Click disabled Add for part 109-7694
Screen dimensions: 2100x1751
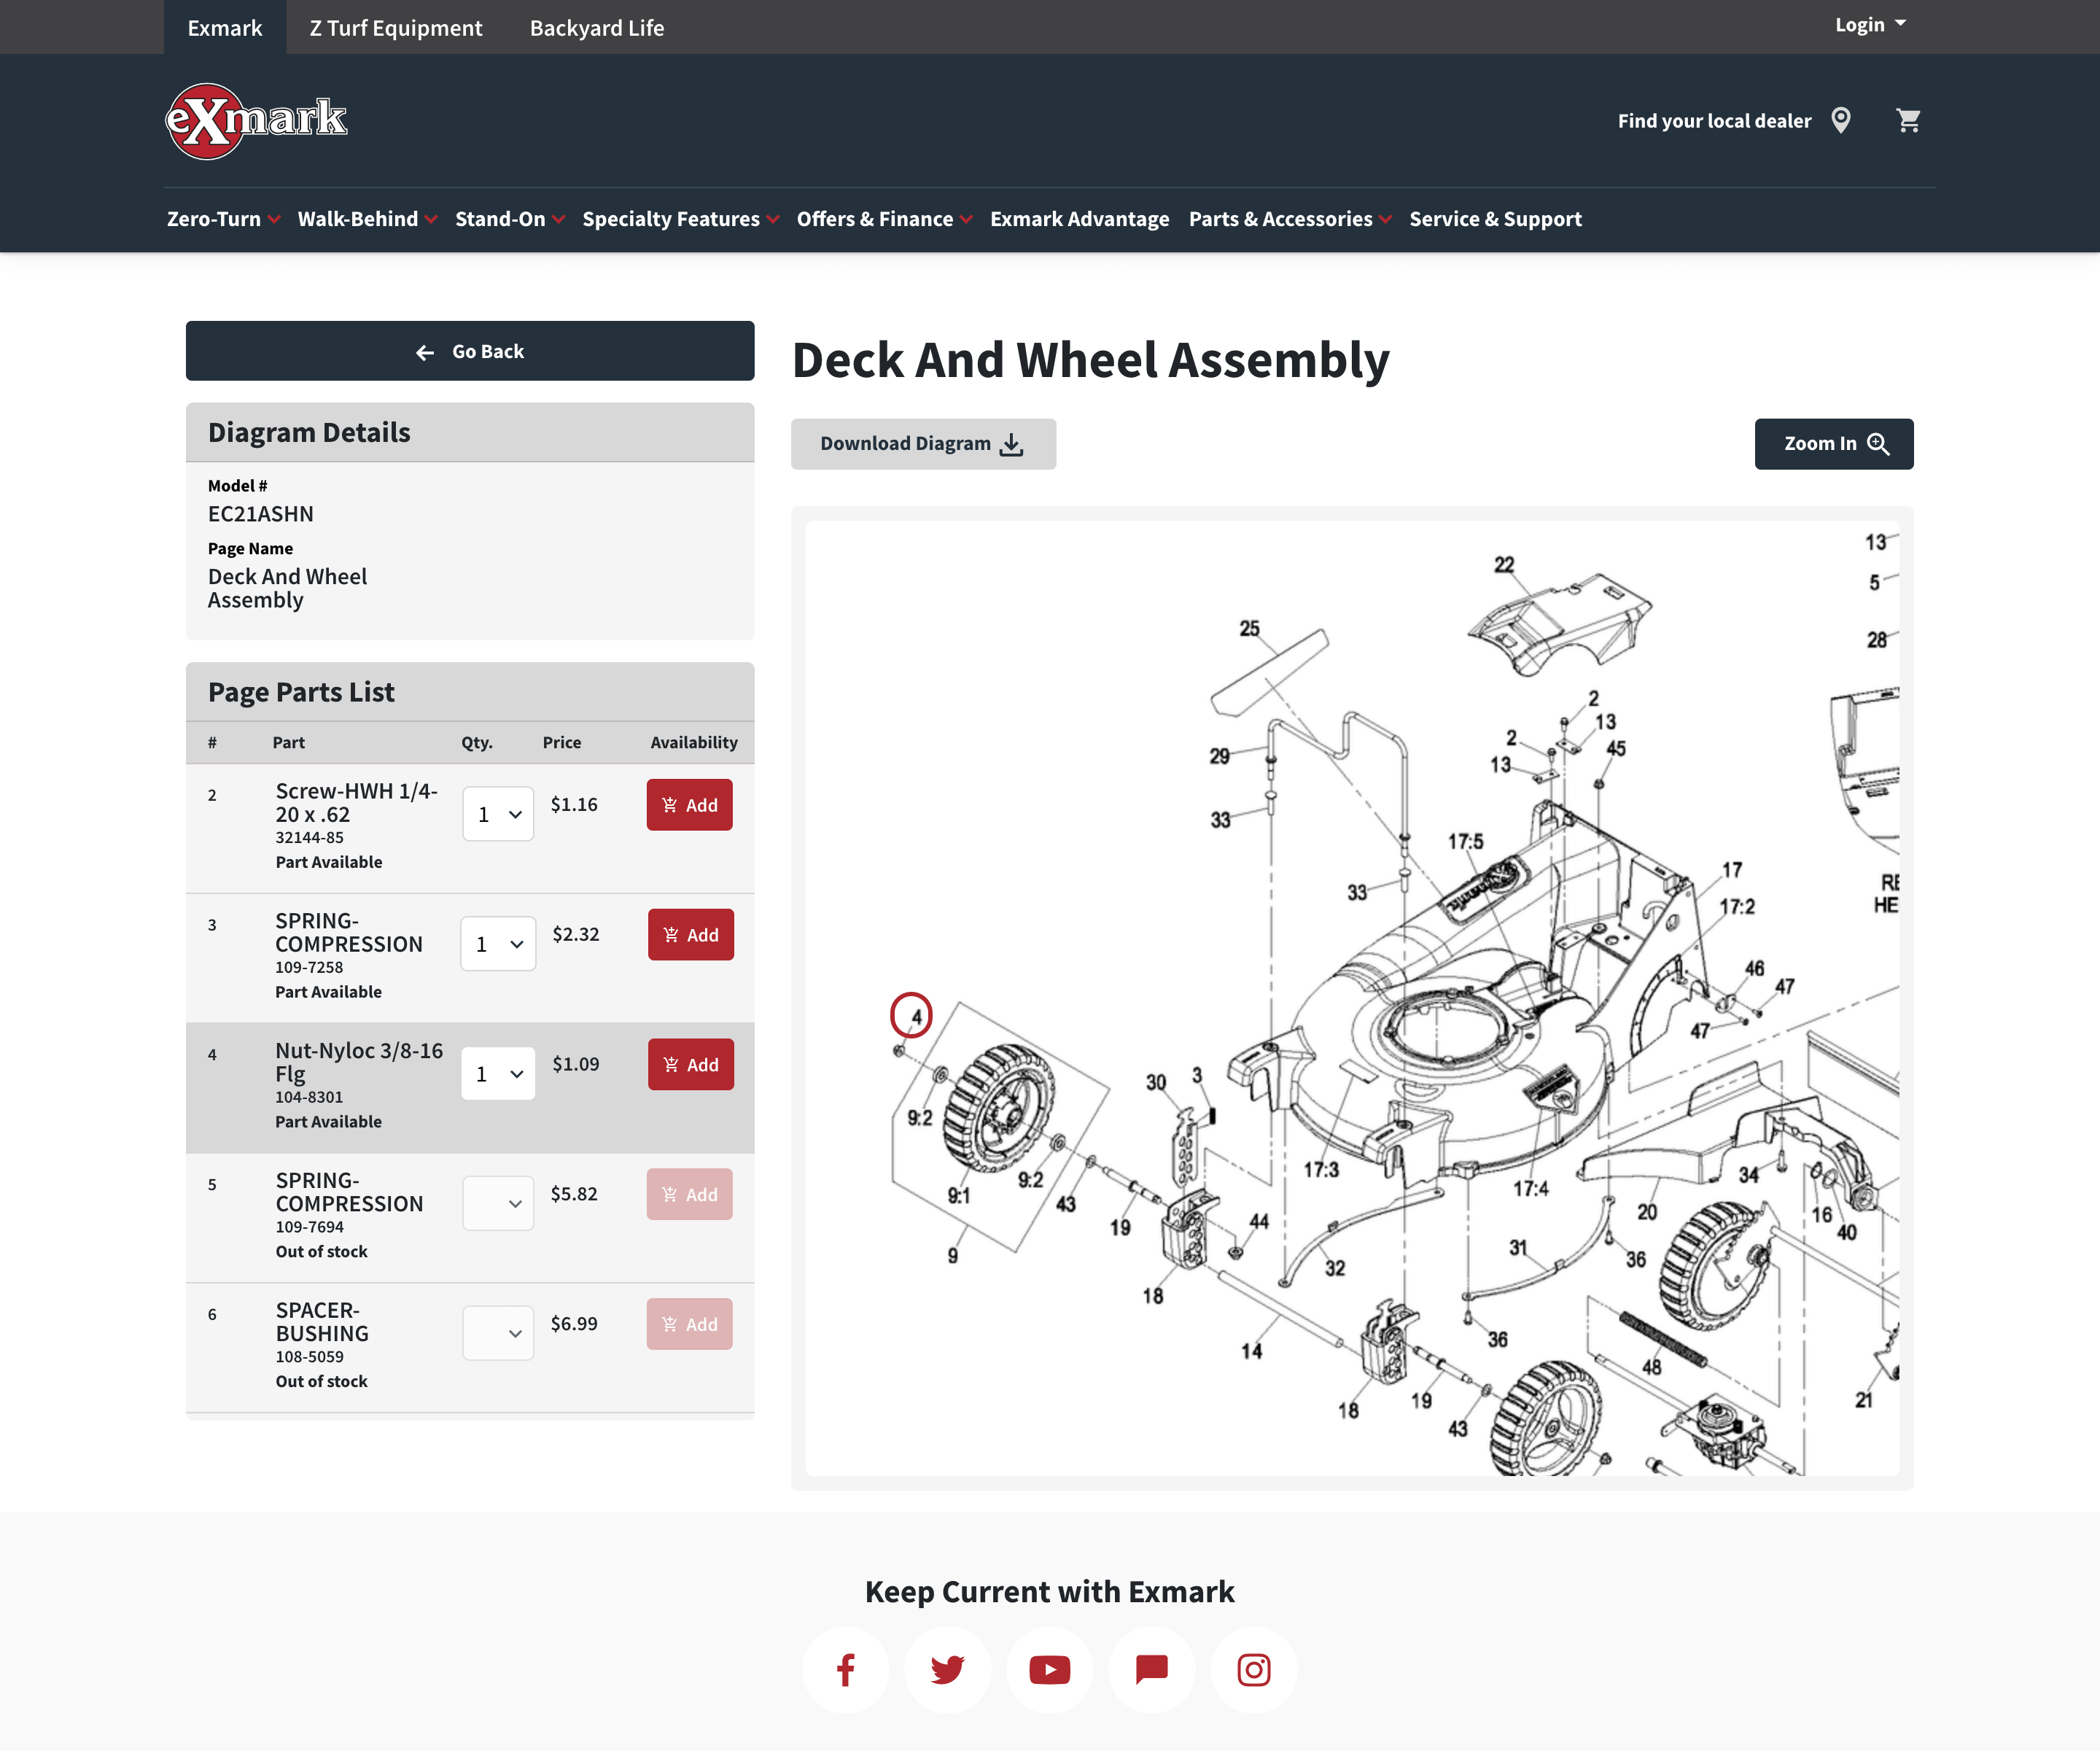click(690, 1195)
